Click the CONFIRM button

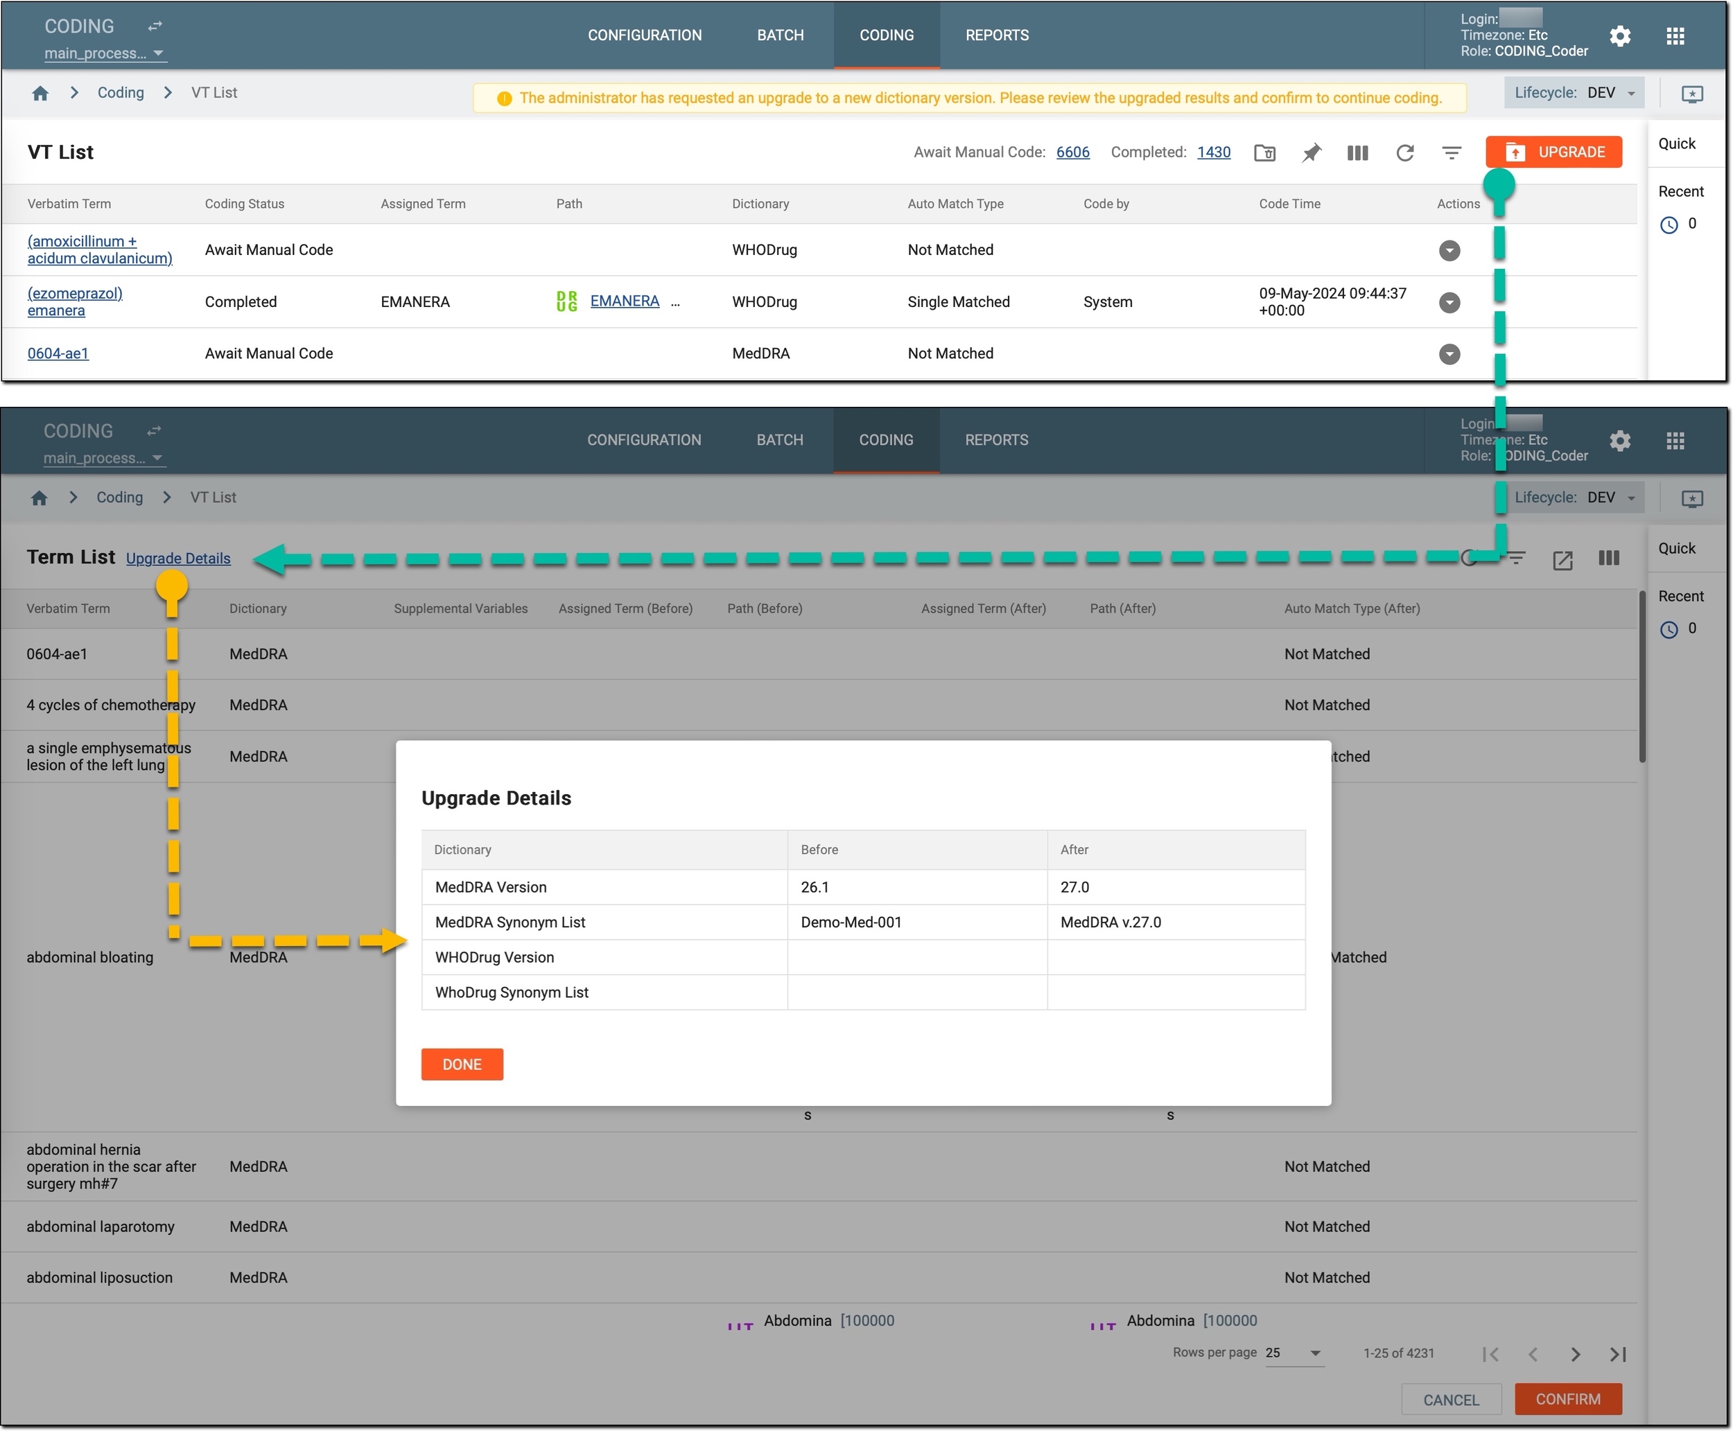1568,1401
